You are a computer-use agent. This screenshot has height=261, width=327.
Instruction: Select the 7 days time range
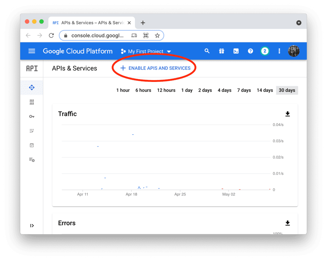[x=244, y=90]
